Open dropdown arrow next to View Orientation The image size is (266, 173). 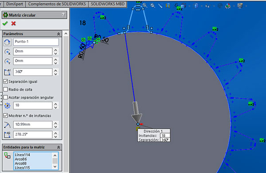coord(189,6)
